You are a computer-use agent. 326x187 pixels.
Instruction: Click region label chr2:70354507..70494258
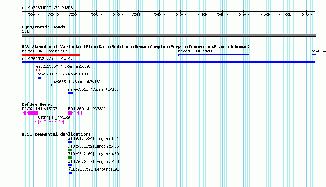(47, 8)
